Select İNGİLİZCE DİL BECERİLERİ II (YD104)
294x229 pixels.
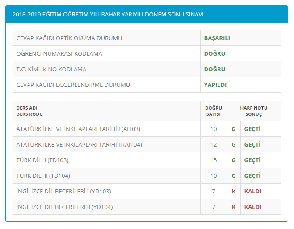[x=64, y=207]
